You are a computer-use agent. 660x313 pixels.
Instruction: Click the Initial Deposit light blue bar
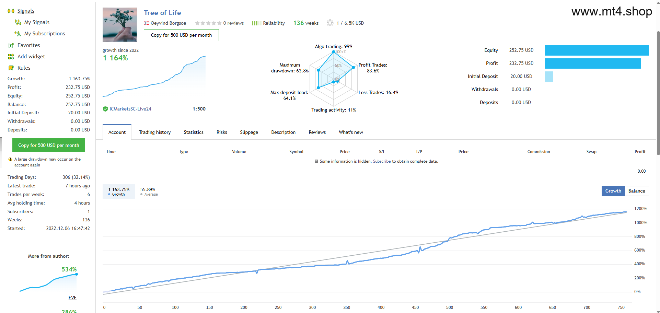(x=548, y=77)
